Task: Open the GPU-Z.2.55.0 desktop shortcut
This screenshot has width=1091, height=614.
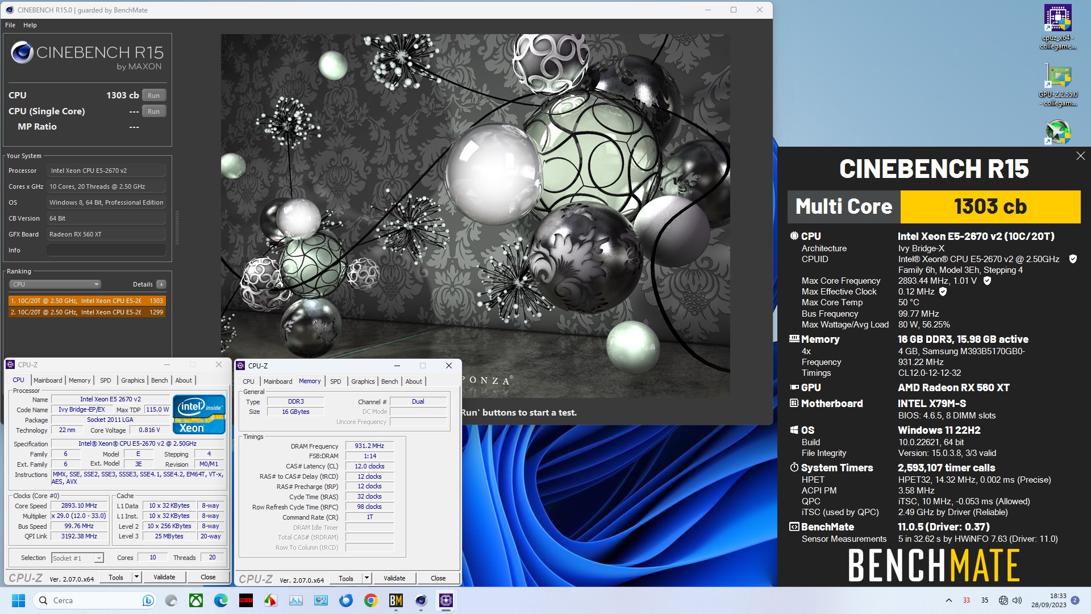Action: pos(1058,85)
